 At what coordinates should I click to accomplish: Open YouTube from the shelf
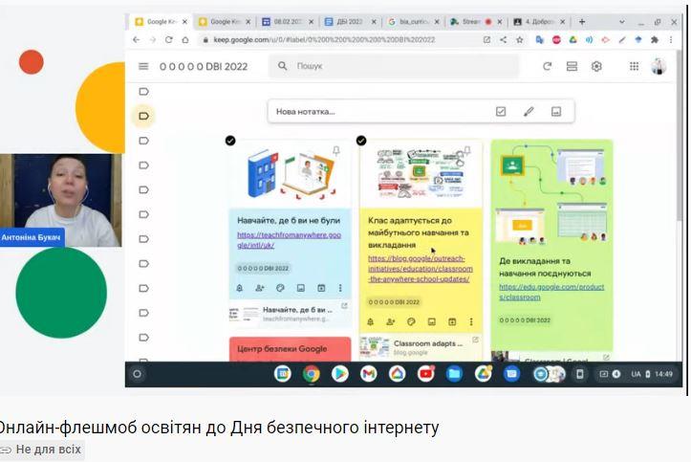(425, 374)
